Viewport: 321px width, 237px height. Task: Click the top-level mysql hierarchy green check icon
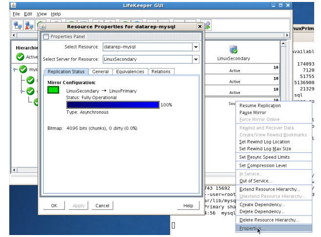click(23, 70)
